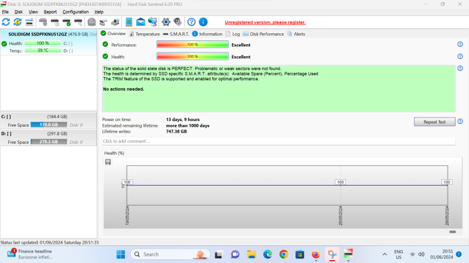Click the drive with computer tower icon

click(115, 22)
